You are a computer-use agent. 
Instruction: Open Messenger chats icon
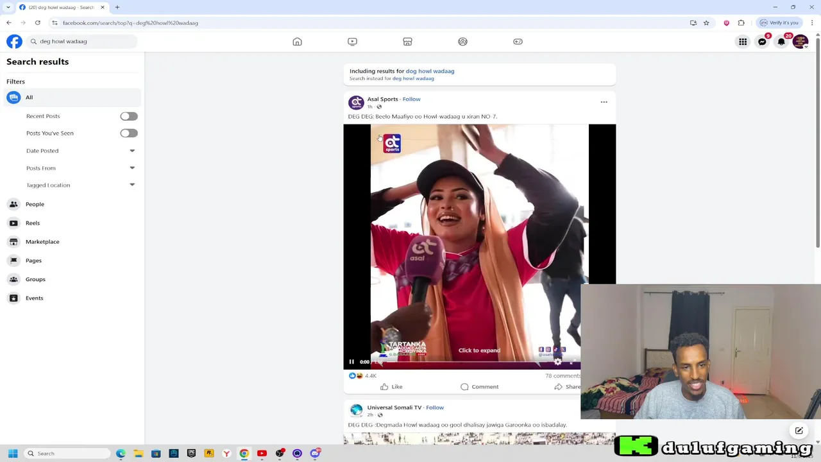(762, 42)
